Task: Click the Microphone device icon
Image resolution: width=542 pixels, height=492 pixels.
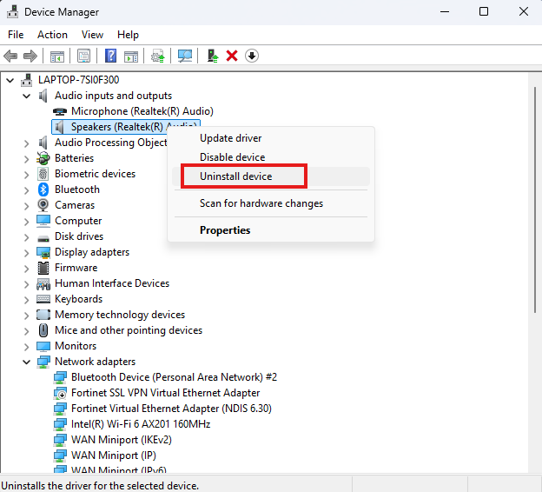Action: 60,111
